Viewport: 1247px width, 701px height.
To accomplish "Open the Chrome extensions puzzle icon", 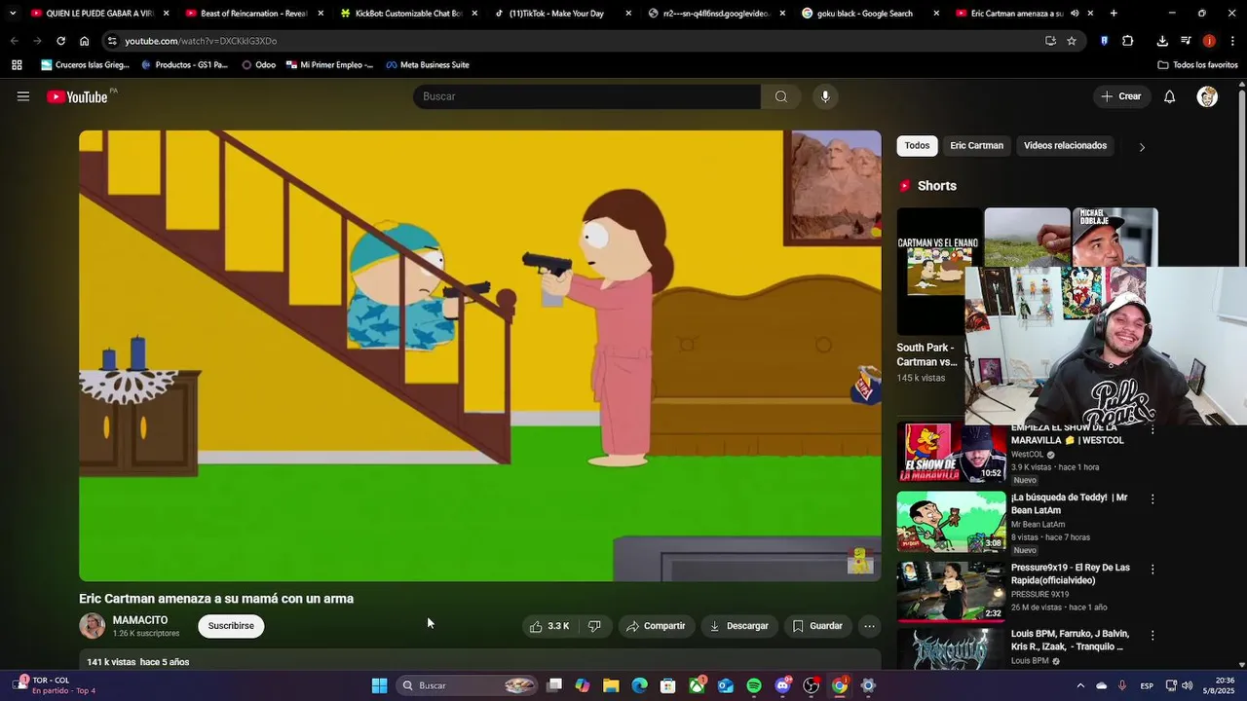I will (x=1128, y=41).
